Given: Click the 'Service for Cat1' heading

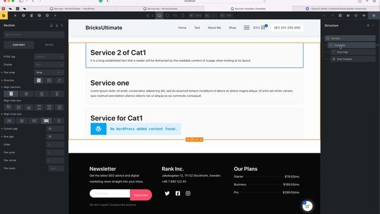Looking at the screenshot, I should [116, 118].
